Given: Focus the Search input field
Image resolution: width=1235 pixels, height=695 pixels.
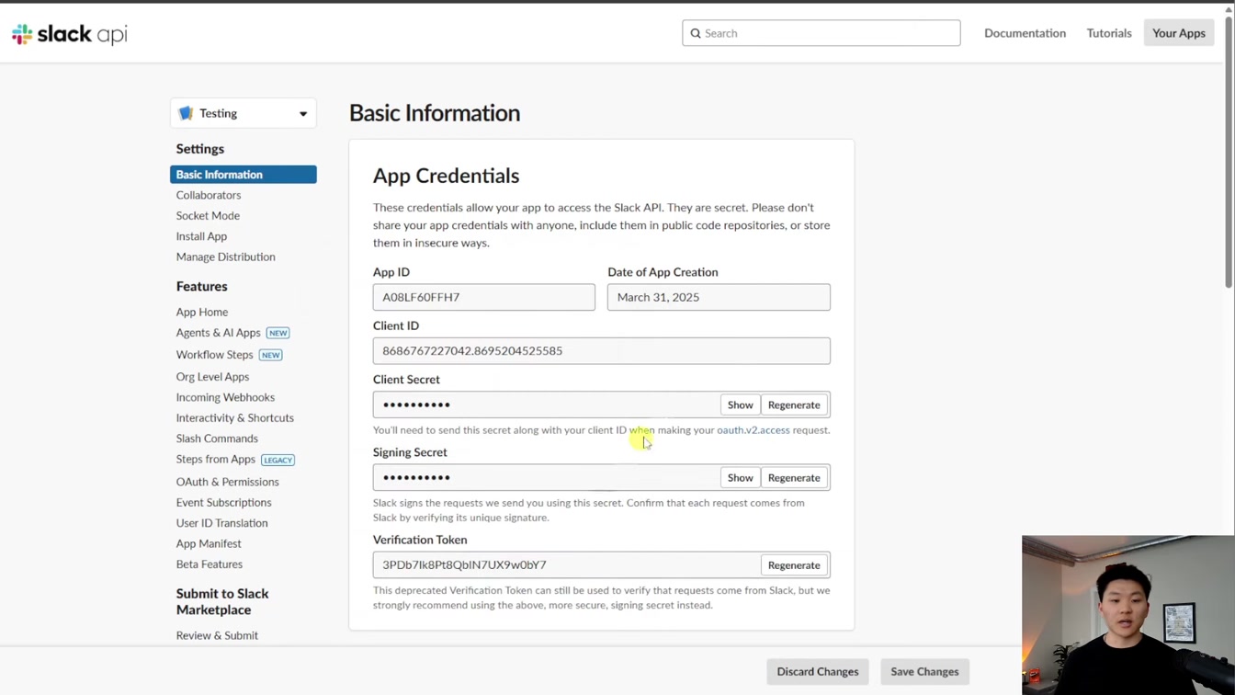Looking at the screenshot, I should [821, 33].
